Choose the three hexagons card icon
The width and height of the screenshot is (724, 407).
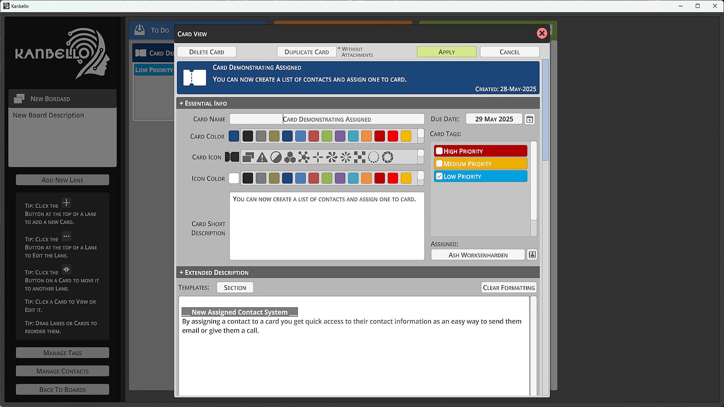(x=290, y=157)
